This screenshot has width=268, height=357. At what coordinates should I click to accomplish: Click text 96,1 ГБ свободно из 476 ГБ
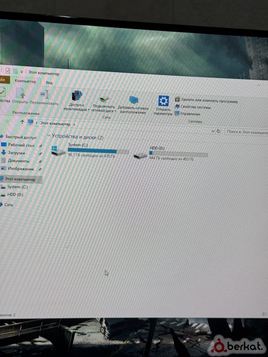coord(92,156)
